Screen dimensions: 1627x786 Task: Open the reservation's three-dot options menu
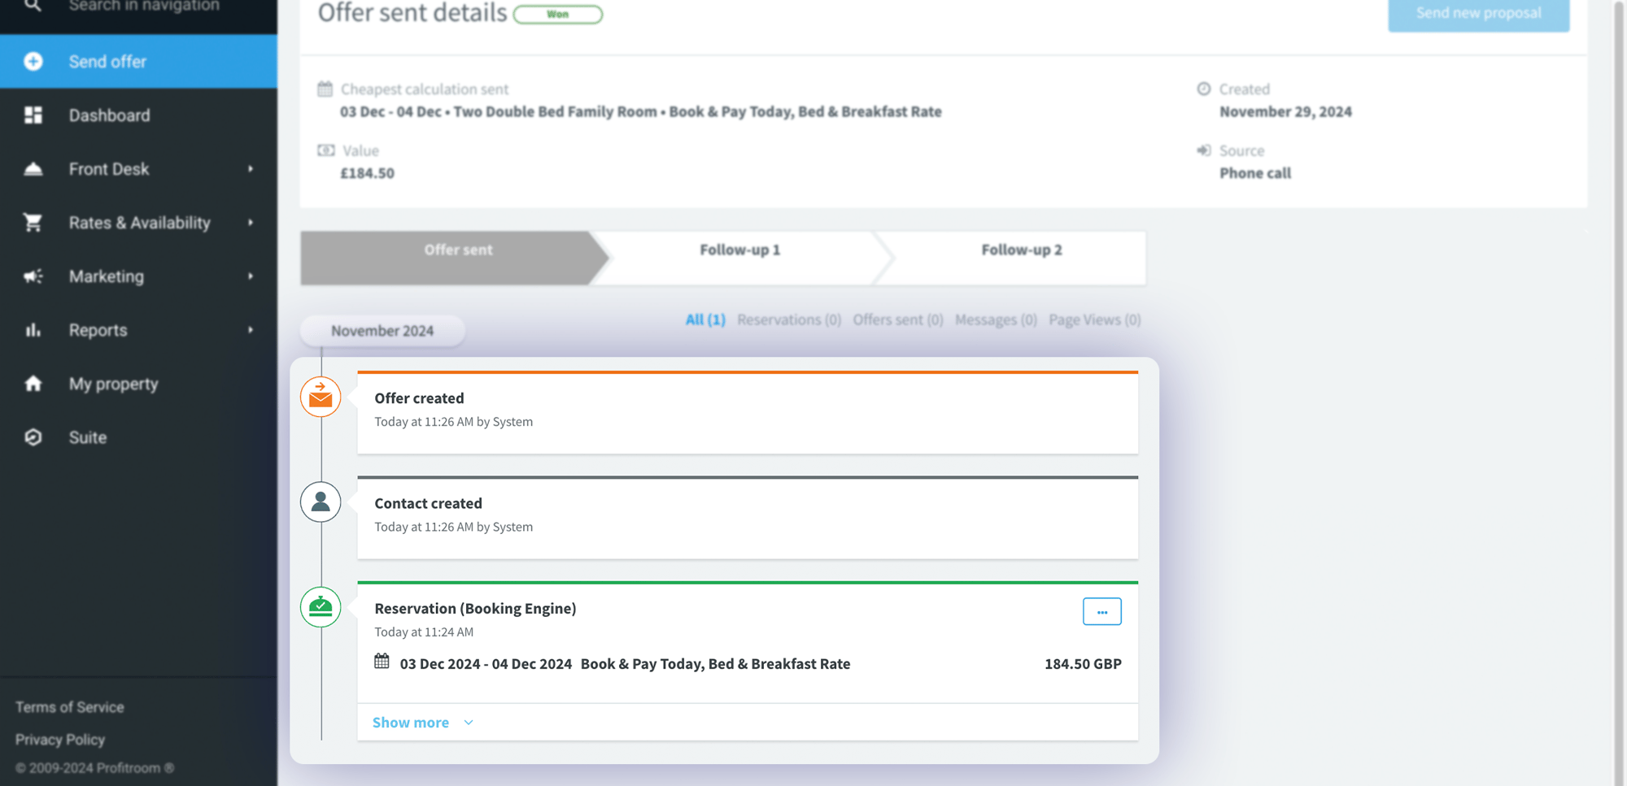(1101, 611)
